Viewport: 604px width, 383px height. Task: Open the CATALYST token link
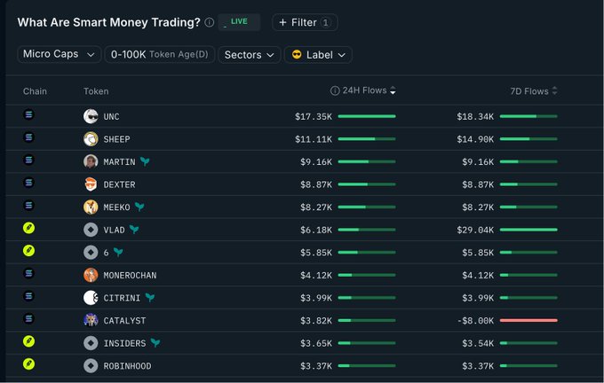tap(124, 321)
